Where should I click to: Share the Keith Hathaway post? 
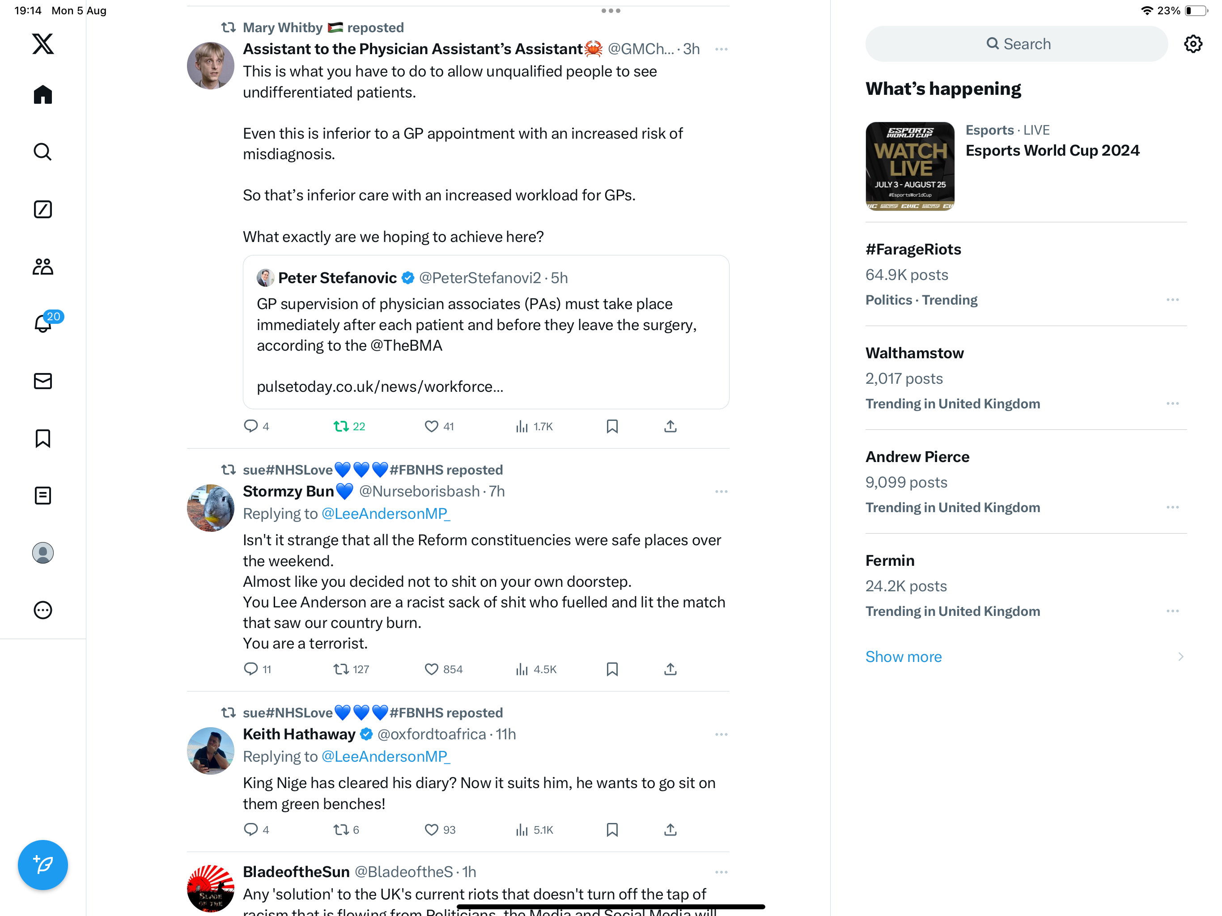tap(670, 829)
